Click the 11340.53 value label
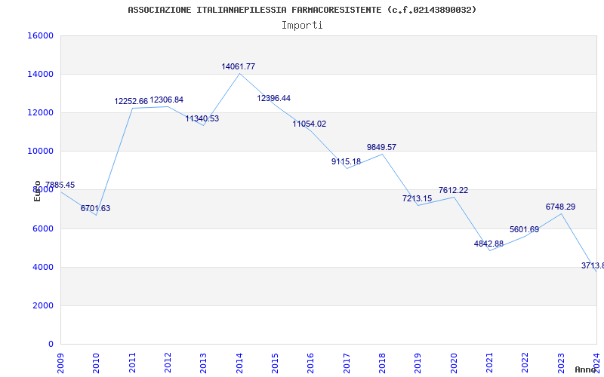This screenshot has width=604, height=377. click(x=202, y=118)
